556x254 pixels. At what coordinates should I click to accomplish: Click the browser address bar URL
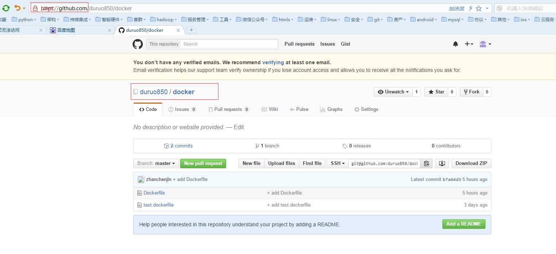pos(86,8)
